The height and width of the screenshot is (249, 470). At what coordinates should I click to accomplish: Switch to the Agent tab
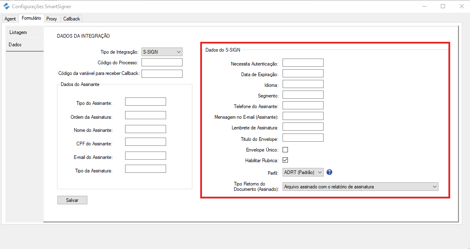[x=10, y=19]
